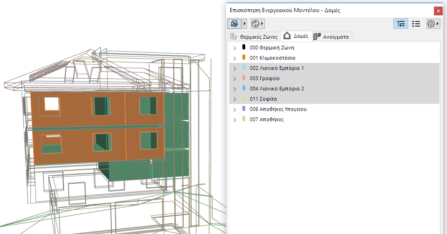Expand 000 Θερμική Ζώνη row
The image size is (447, 234).
(x=234, y=48)
